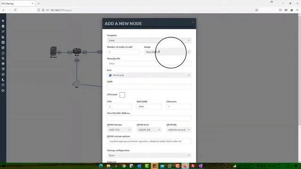Viewport: 301px width, 169px height.
Task: Open the Add an object menu in sidebar
Action: coord(3,21)
